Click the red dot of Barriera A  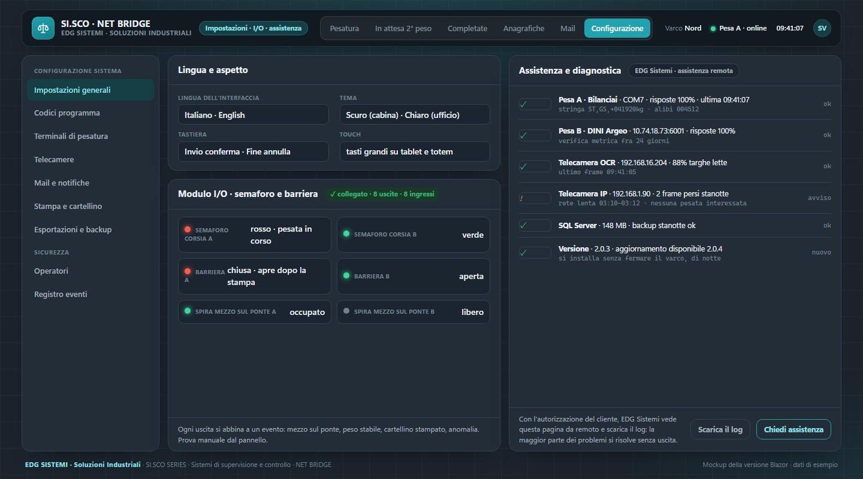(x=188, y=271)
